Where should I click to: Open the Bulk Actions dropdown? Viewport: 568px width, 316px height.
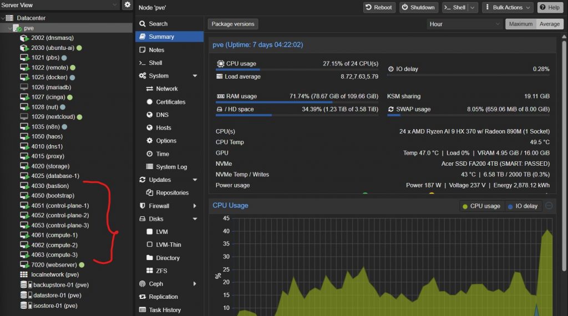(508, 8)
